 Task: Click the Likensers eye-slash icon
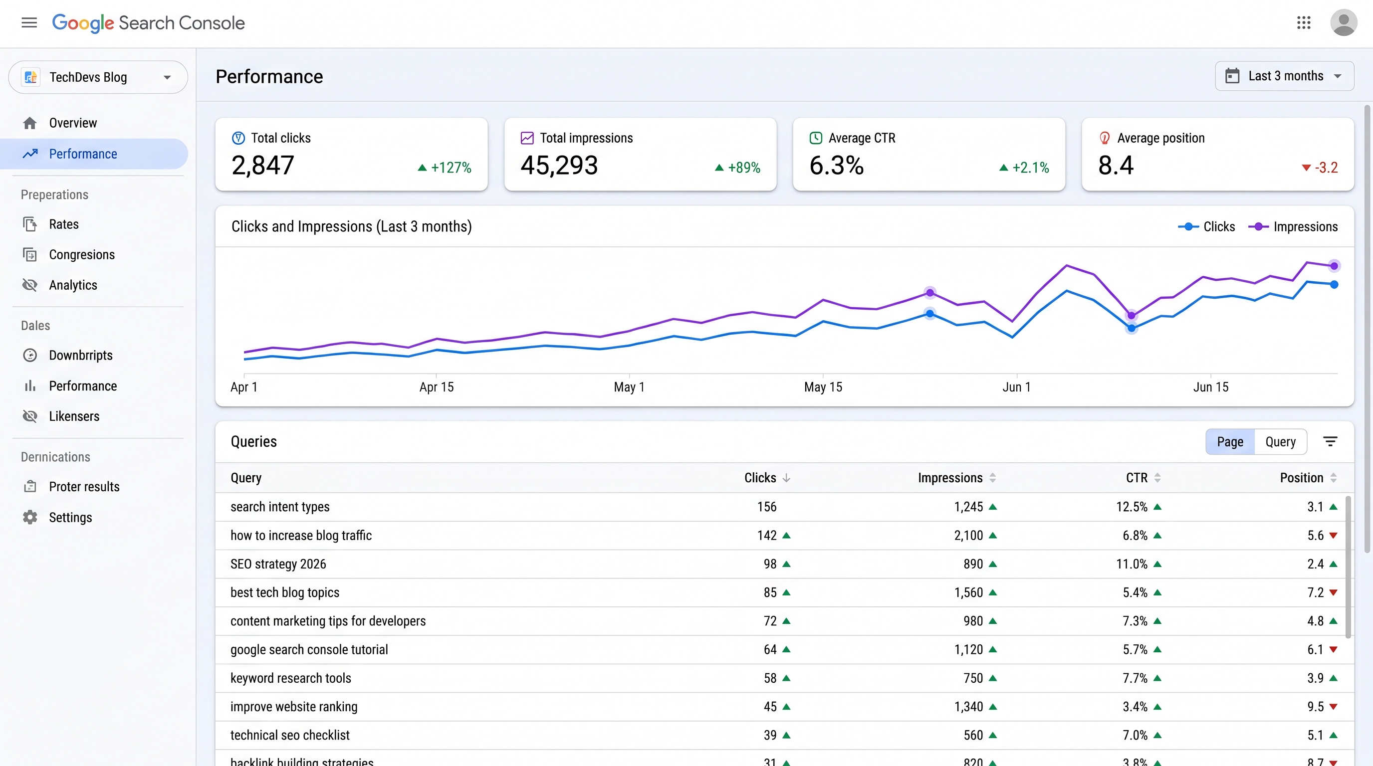coord(30,416)
